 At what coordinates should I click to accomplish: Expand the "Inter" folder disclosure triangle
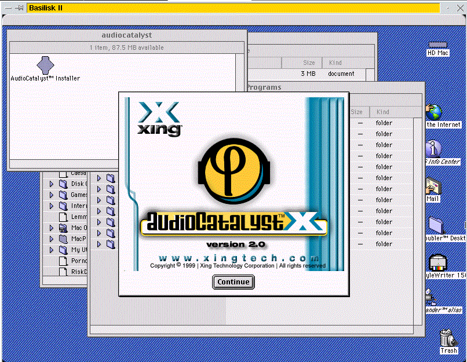[51, 206]
